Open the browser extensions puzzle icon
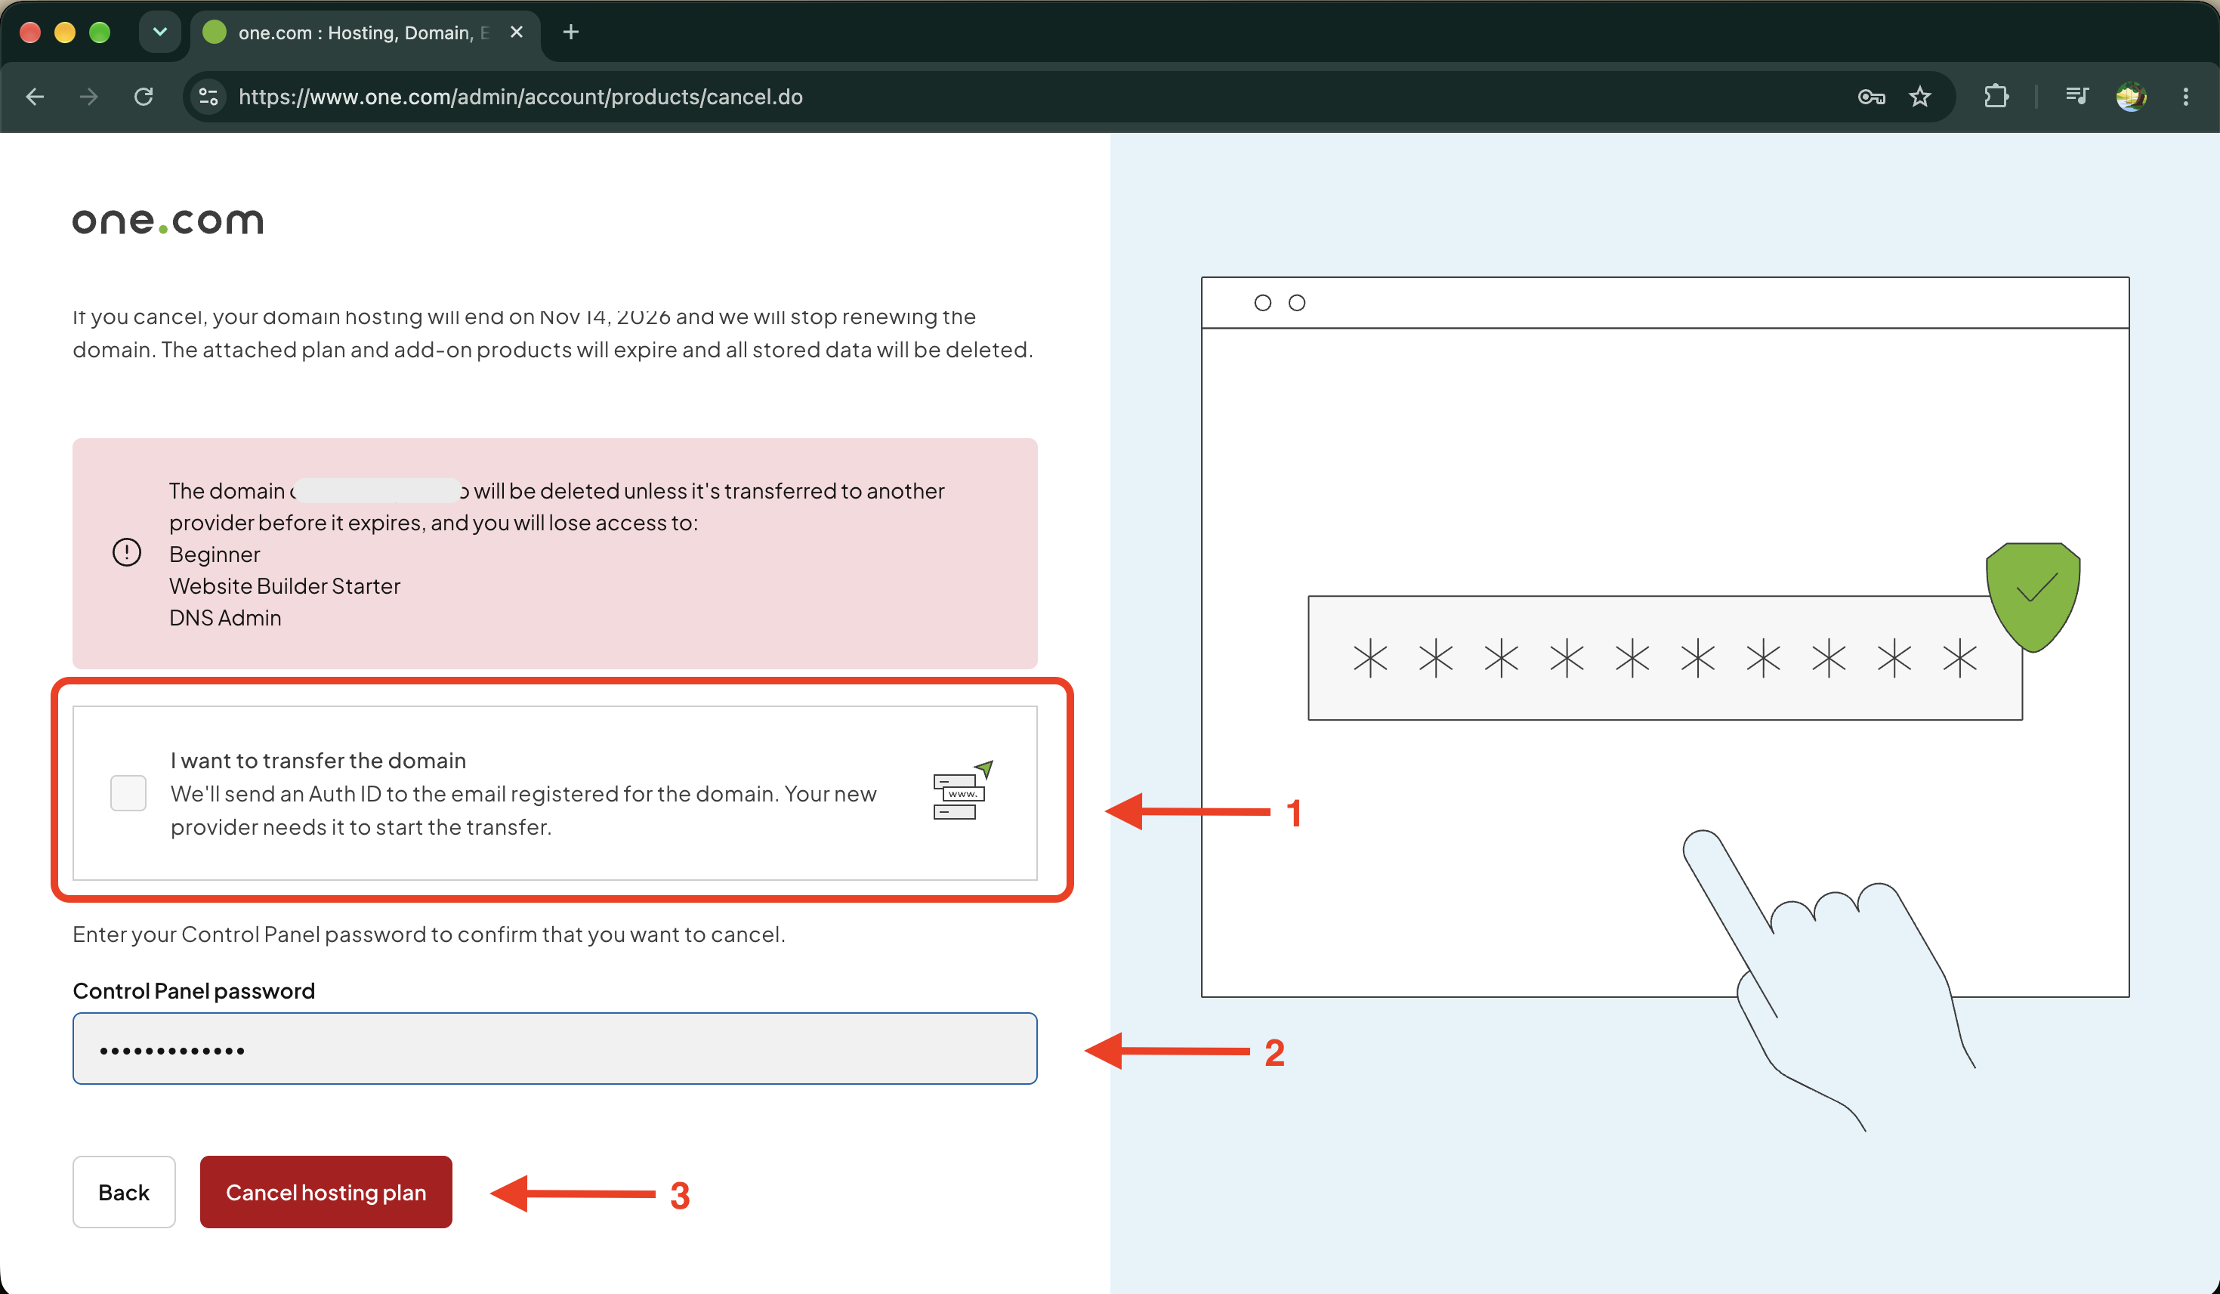Image resolution: width=2220 pixels, height=1294 pixels. [1996, 97]
